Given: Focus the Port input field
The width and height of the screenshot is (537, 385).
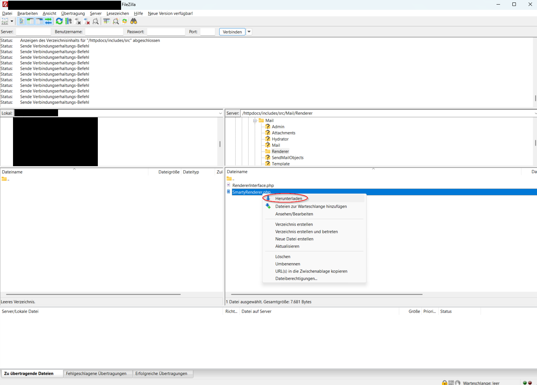Looking at the screenshot, I should [208, 32].
